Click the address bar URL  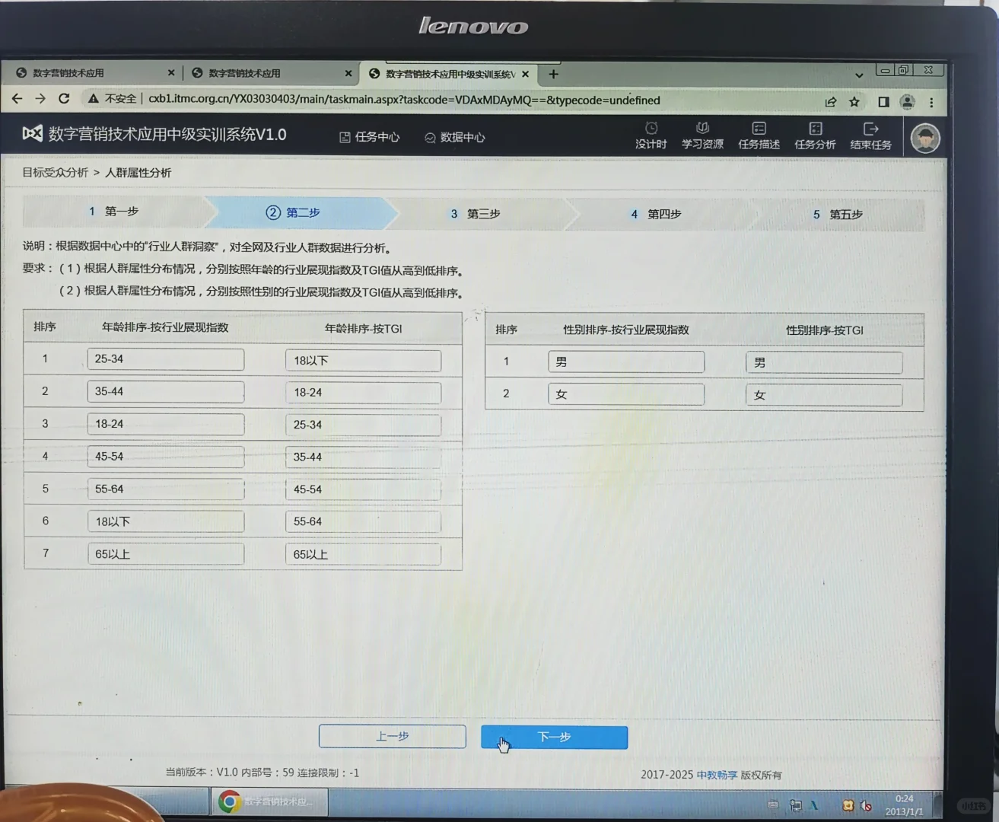pos(404,100)
